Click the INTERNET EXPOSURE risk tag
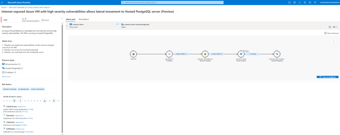340x135 pixels. point(9,89)
